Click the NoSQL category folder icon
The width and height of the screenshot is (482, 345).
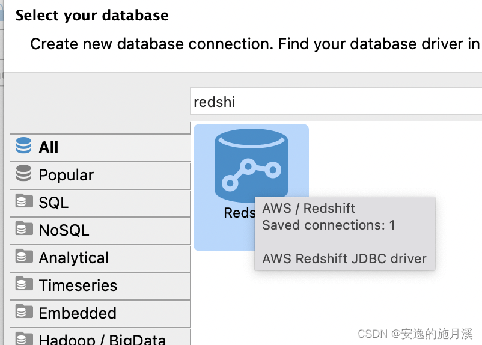pyautogui.click(x=23, y=229)
